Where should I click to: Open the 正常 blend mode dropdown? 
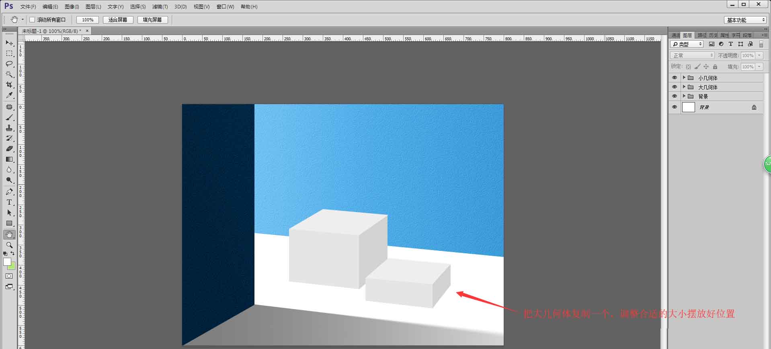(692, 55)
